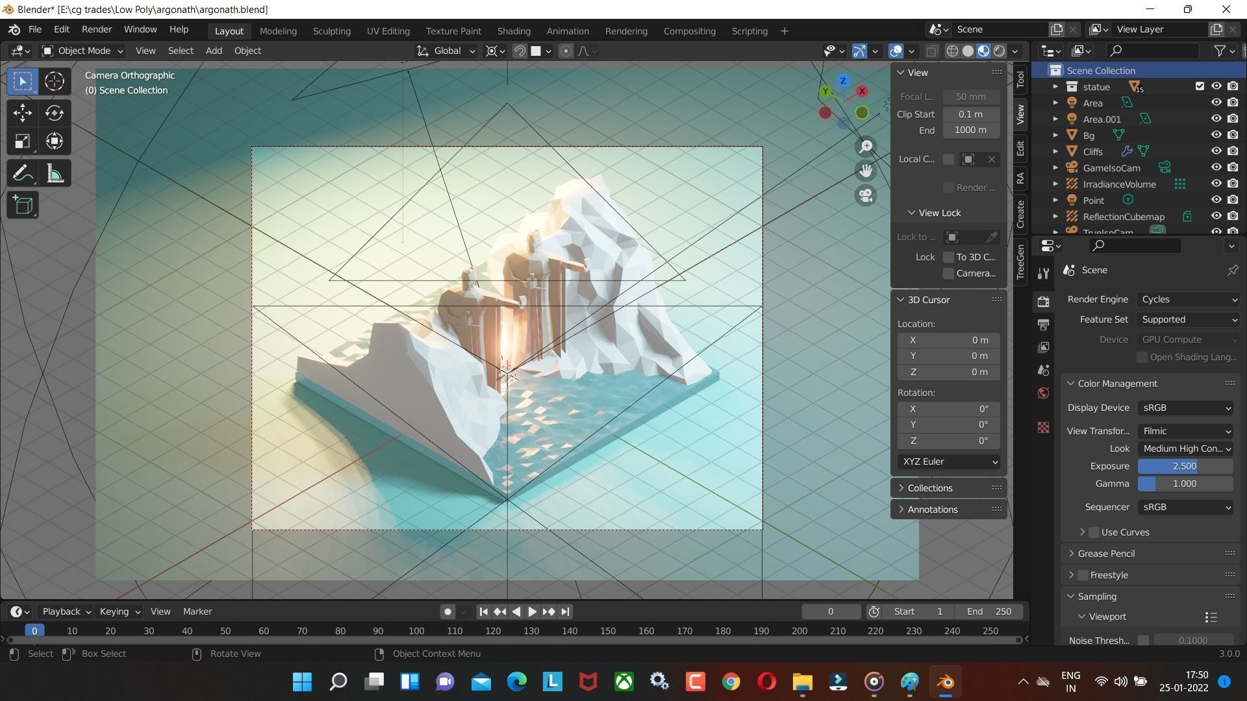Open the World properties tab icon

click(x=1043, y=393)
